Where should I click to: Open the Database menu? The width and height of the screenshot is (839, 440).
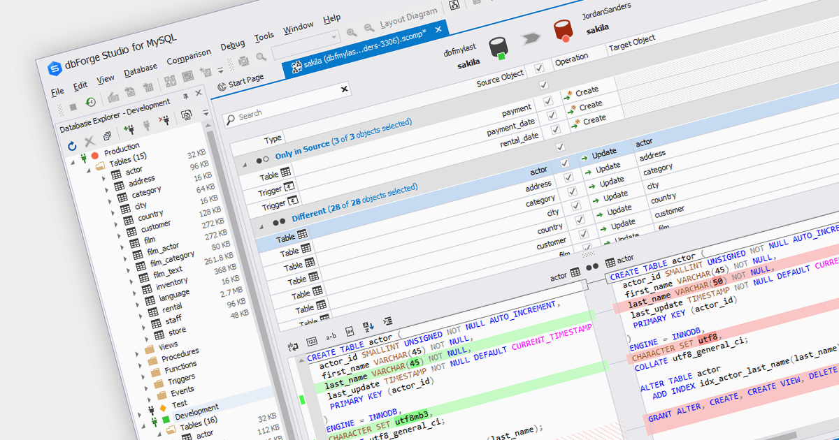[141, 70]
